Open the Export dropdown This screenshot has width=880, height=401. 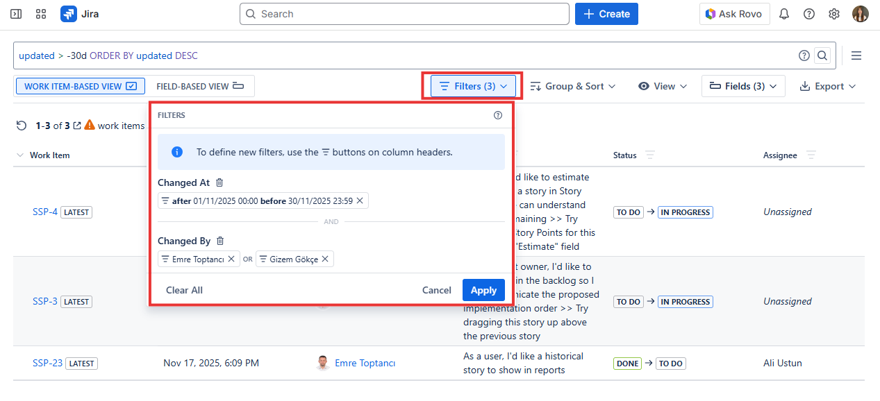[828, 86]
